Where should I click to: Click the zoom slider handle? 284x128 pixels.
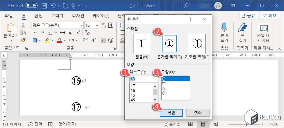coord(246,124)
